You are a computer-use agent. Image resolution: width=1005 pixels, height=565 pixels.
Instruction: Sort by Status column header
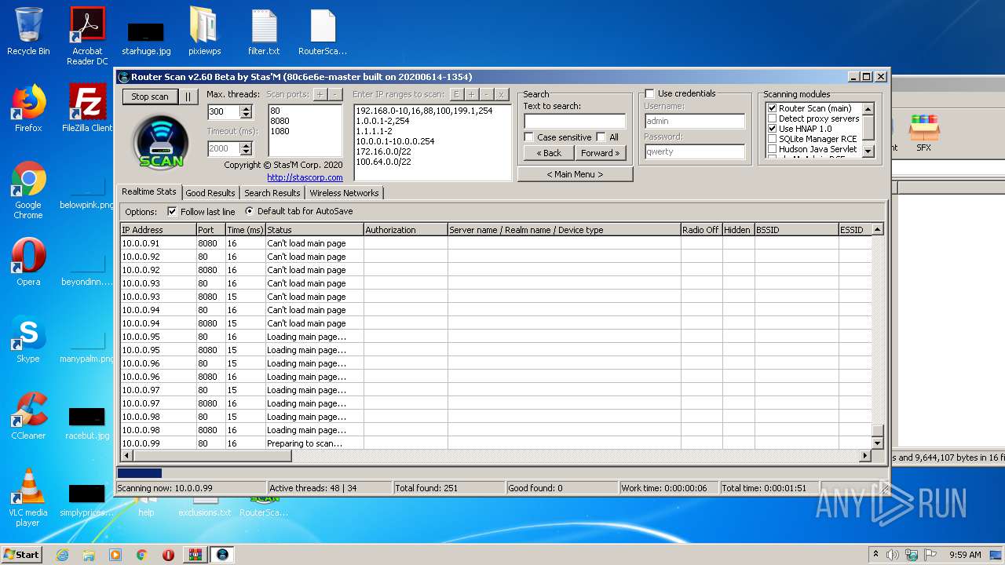click(314, 230)
